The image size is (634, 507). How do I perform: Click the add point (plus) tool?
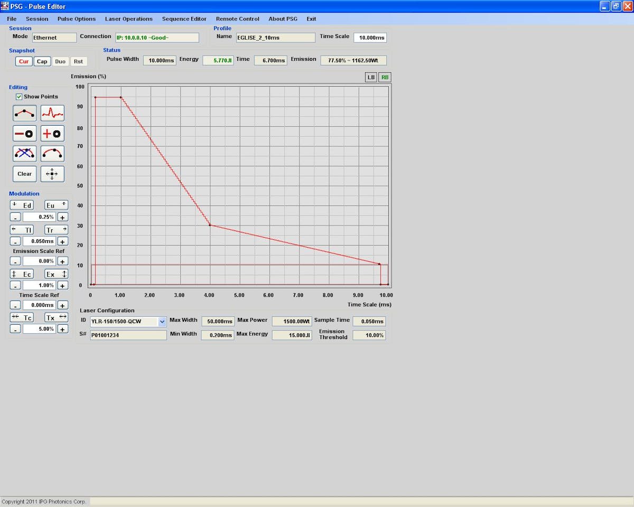(52, 134)
